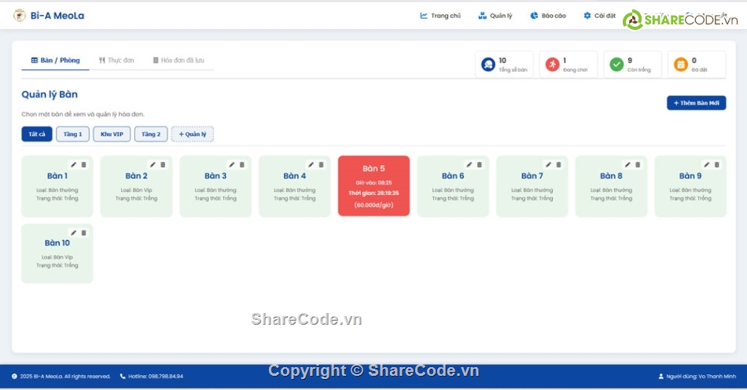This screenshot has height=390, width=747.
Task: Open the red Bàn 5 playing card
Action: (373, 186)
